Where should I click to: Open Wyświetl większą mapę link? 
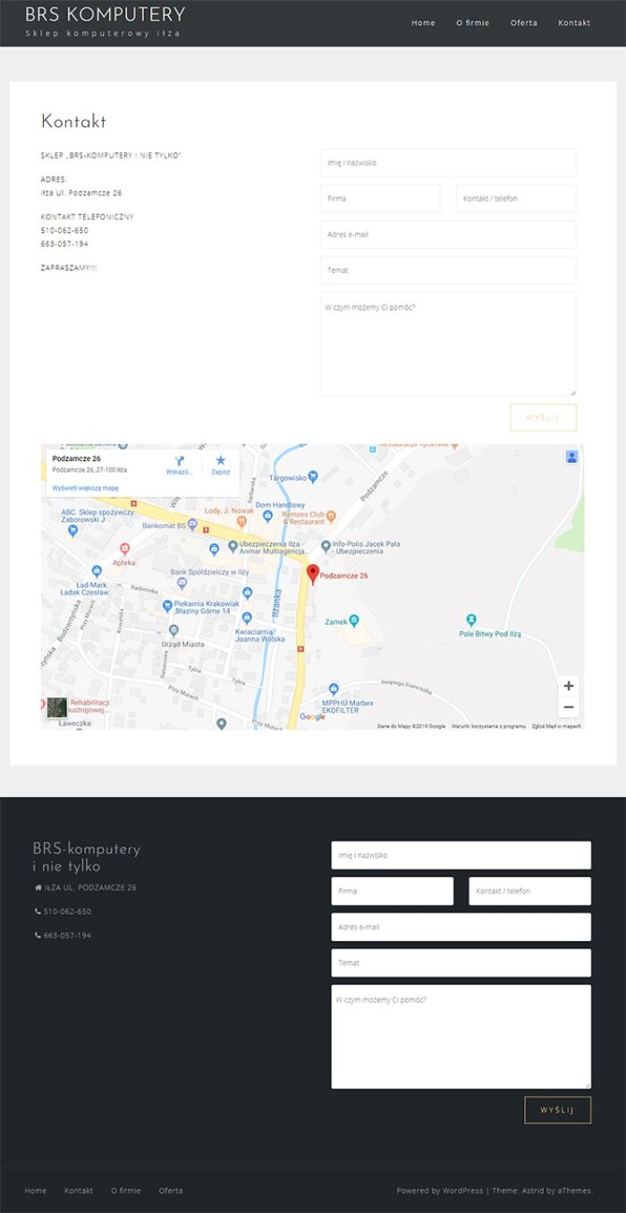coord(85,488)
